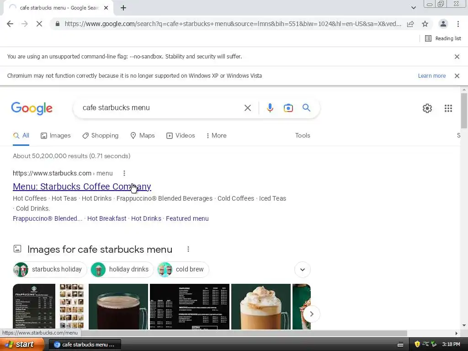Start voice search with the microphone icon
The height and width of the screenshot is (351, 468).
pyautogui.click(x=270, y=108)
